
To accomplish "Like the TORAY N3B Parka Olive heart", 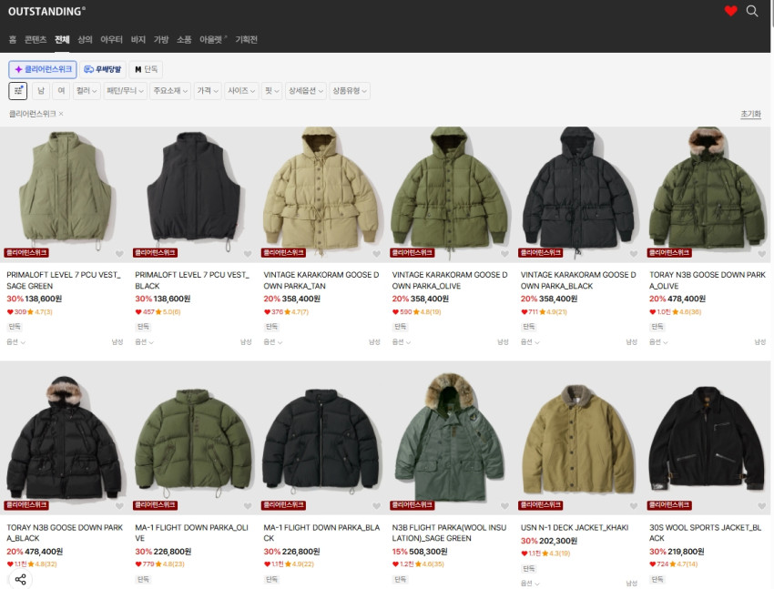I will (761, 254).
